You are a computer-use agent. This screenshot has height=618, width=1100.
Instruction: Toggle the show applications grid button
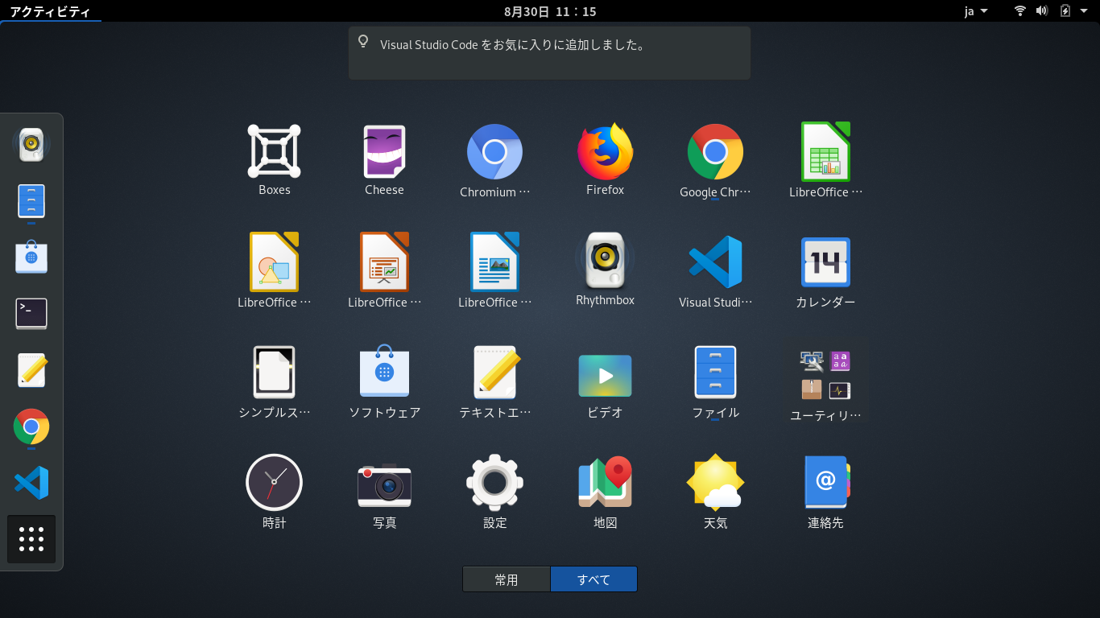[31, 539]
